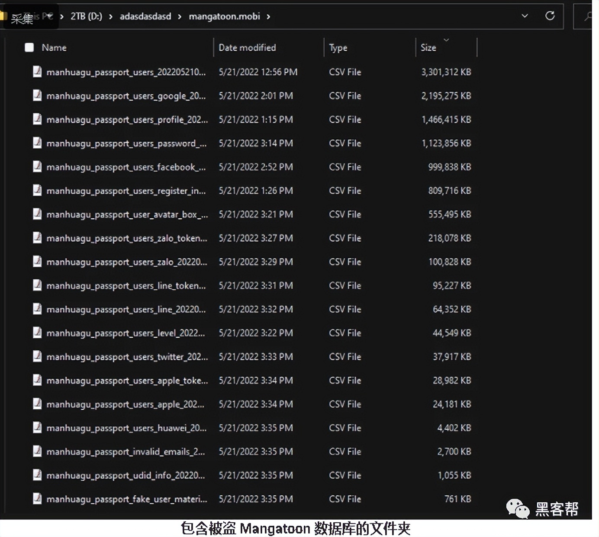This screenshot has width=599, height=537.
Task: Click the file icon of manhuagu_passport_users_line_20220
Action: (38, 309)
